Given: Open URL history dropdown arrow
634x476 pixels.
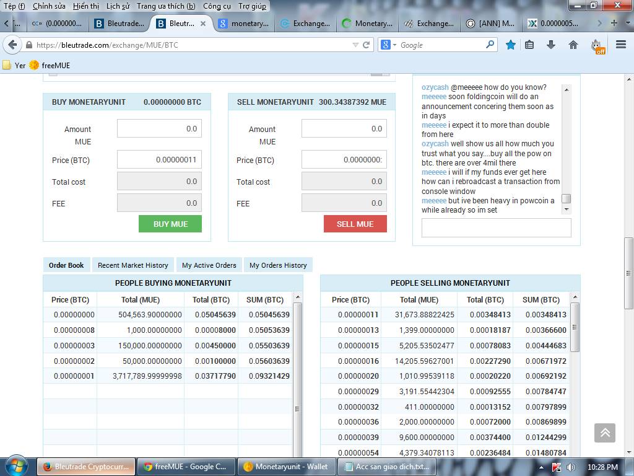Looking at the screenshot, I should pos(355,45).
